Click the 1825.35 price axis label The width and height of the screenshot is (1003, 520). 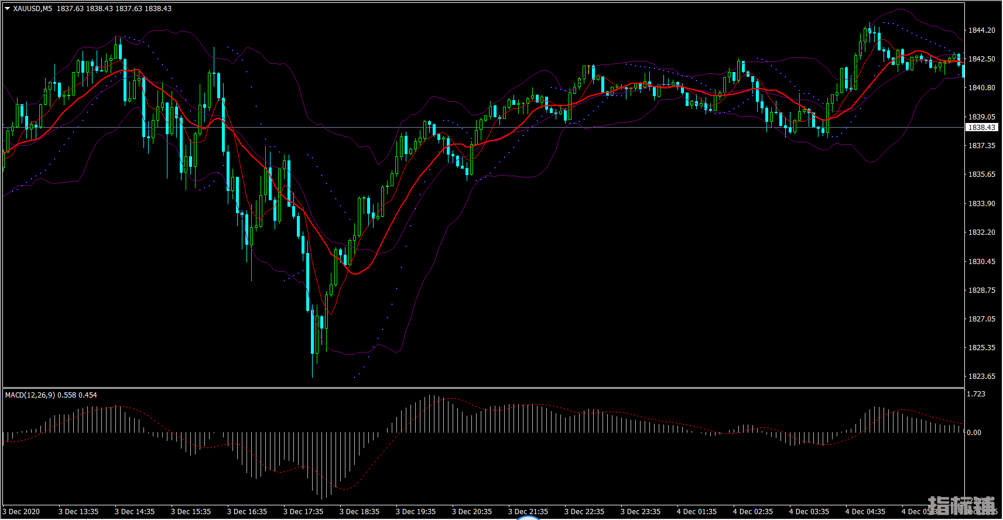click(982, 348)
